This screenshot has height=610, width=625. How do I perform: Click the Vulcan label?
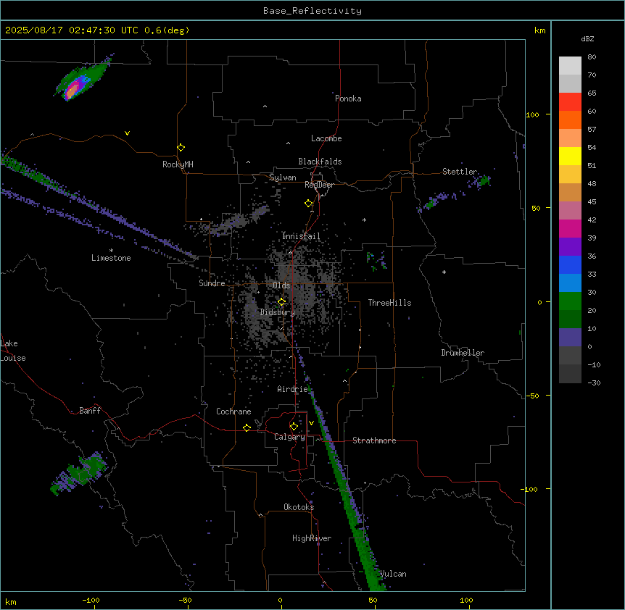pos(393,574)
